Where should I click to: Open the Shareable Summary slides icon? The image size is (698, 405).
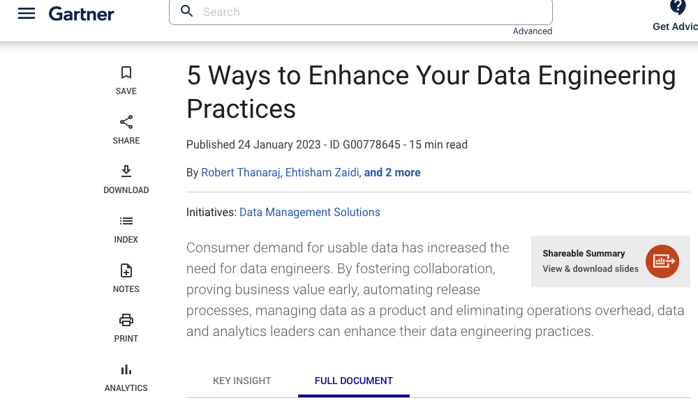click(662, 261)
